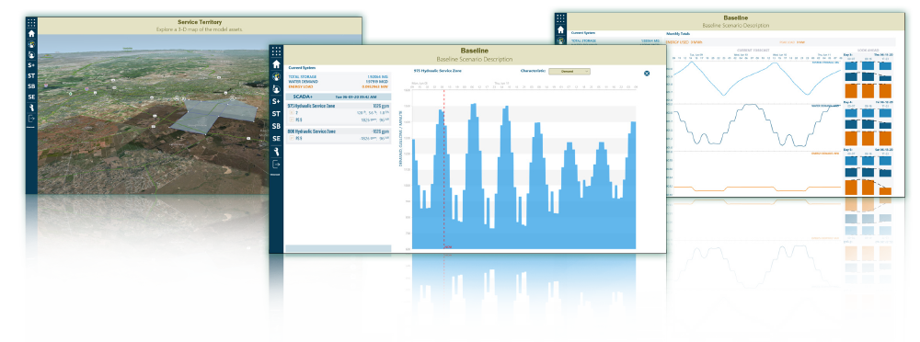Click the first orange look-ahead bar thumbnail

pos(851,91)
